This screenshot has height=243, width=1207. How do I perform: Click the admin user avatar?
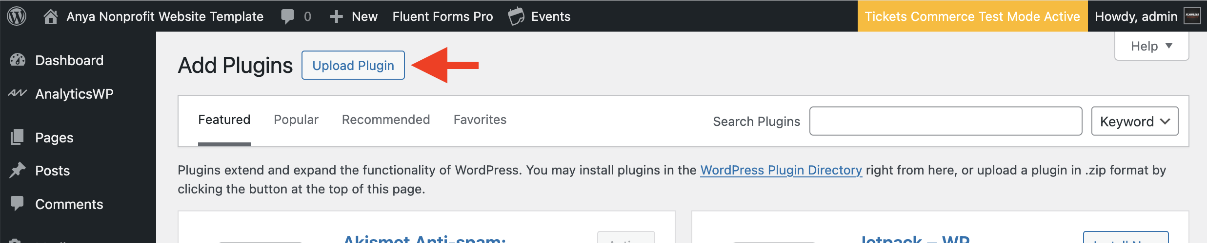1193,16
